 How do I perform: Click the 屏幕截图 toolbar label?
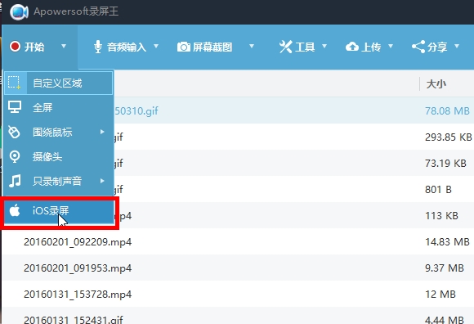(212, 47)
